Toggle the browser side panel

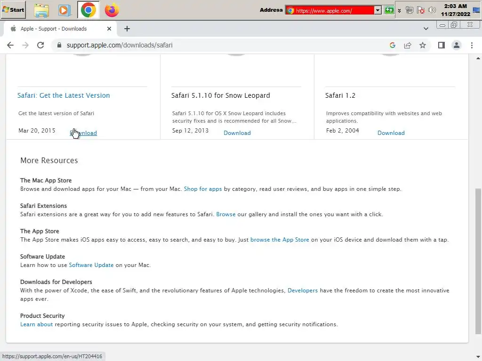click(442, 45)
